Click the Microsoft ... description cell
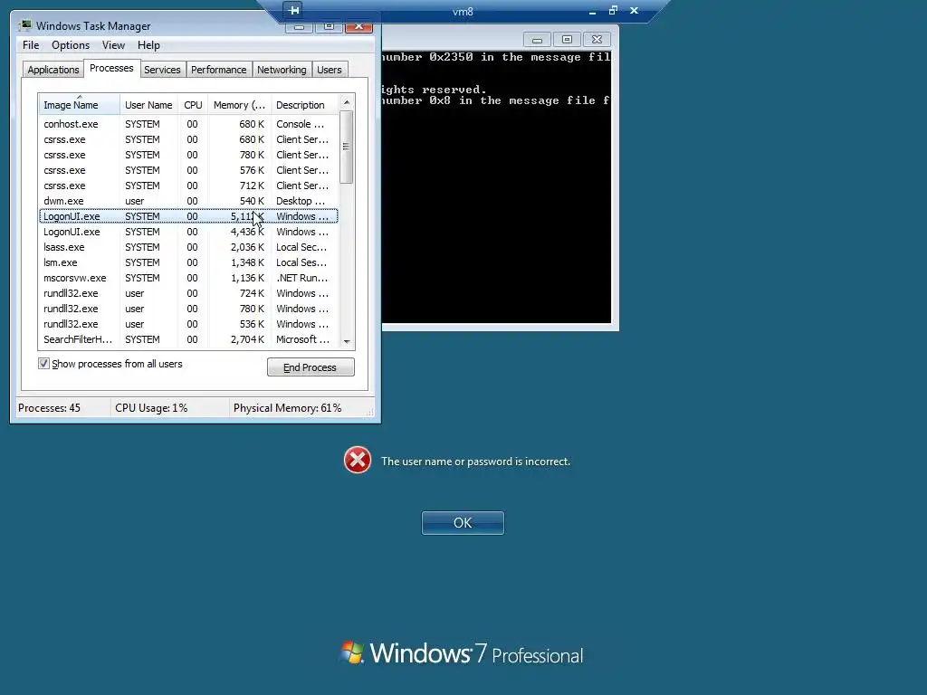This screenshot has width=927, height=695. [302, 339]
